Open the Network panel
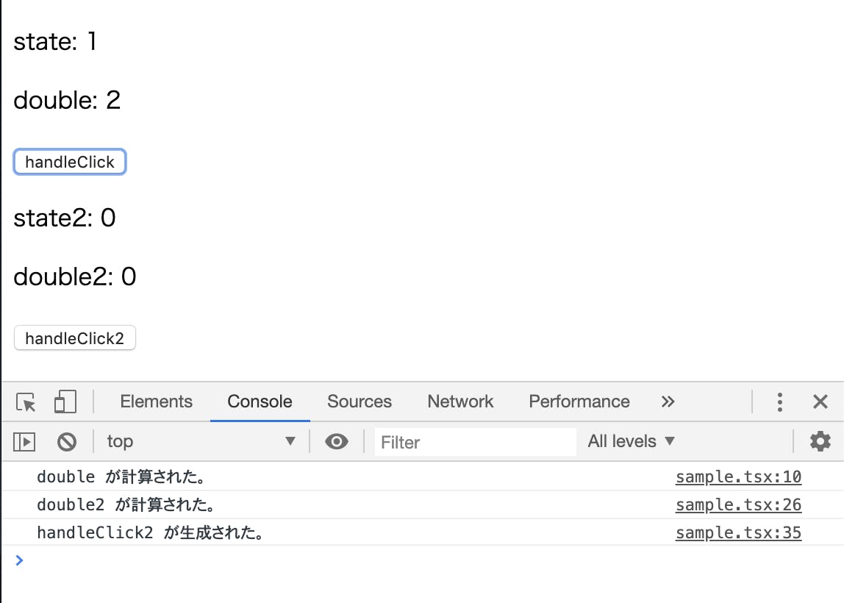This screenshot has height=603, width=844. [459, 402]
